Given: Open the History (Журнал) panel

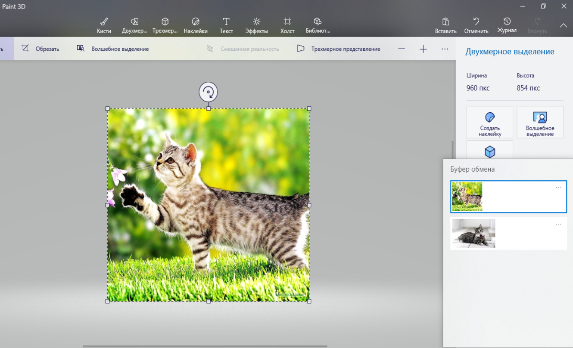Looking at the screenshot, I should 507,25.
